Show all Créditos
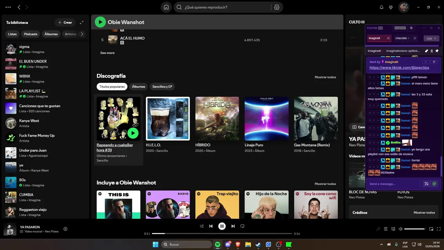Image resolution: width=444 pixels, height=250 pixels. tap(424, 212)
